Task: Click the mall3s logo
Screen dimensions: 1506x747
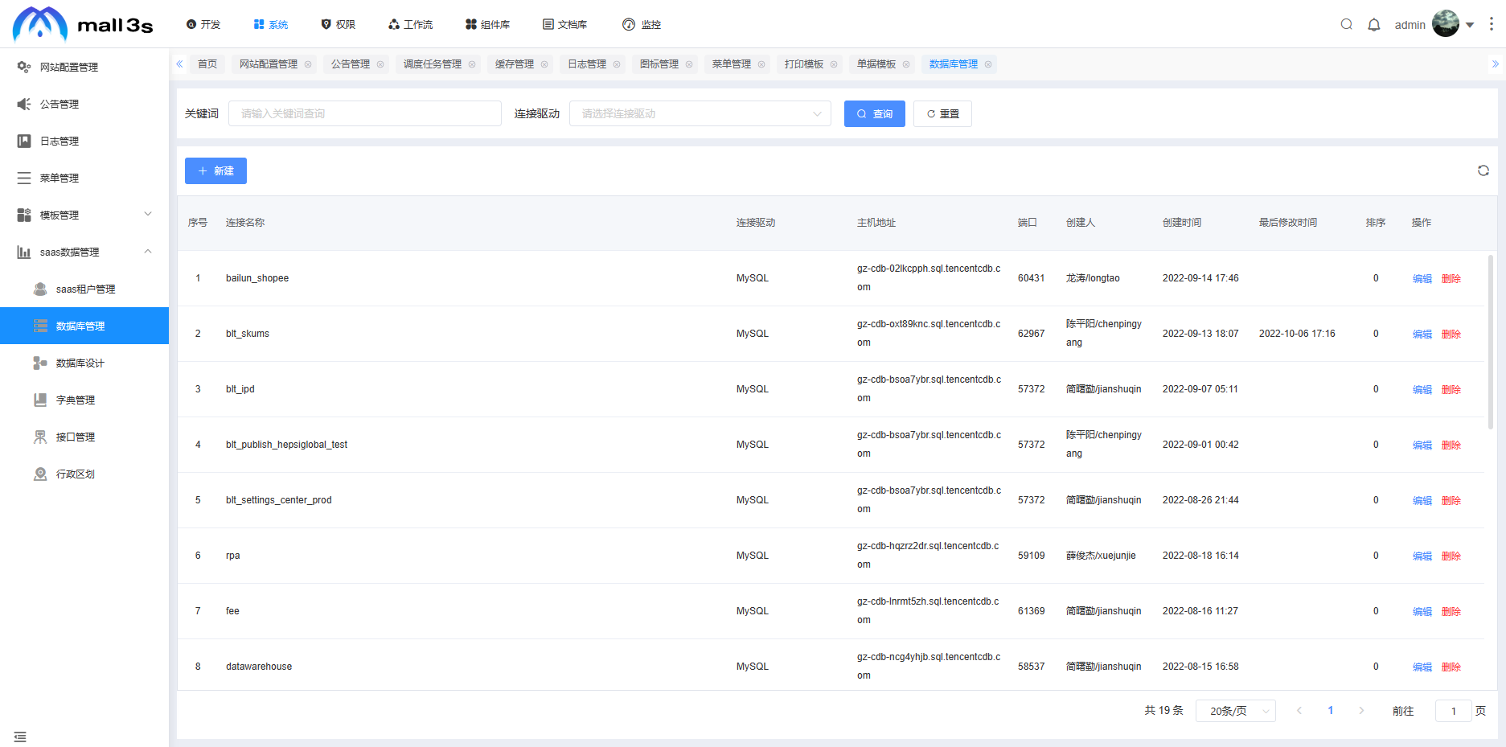Action: (83, 24)
